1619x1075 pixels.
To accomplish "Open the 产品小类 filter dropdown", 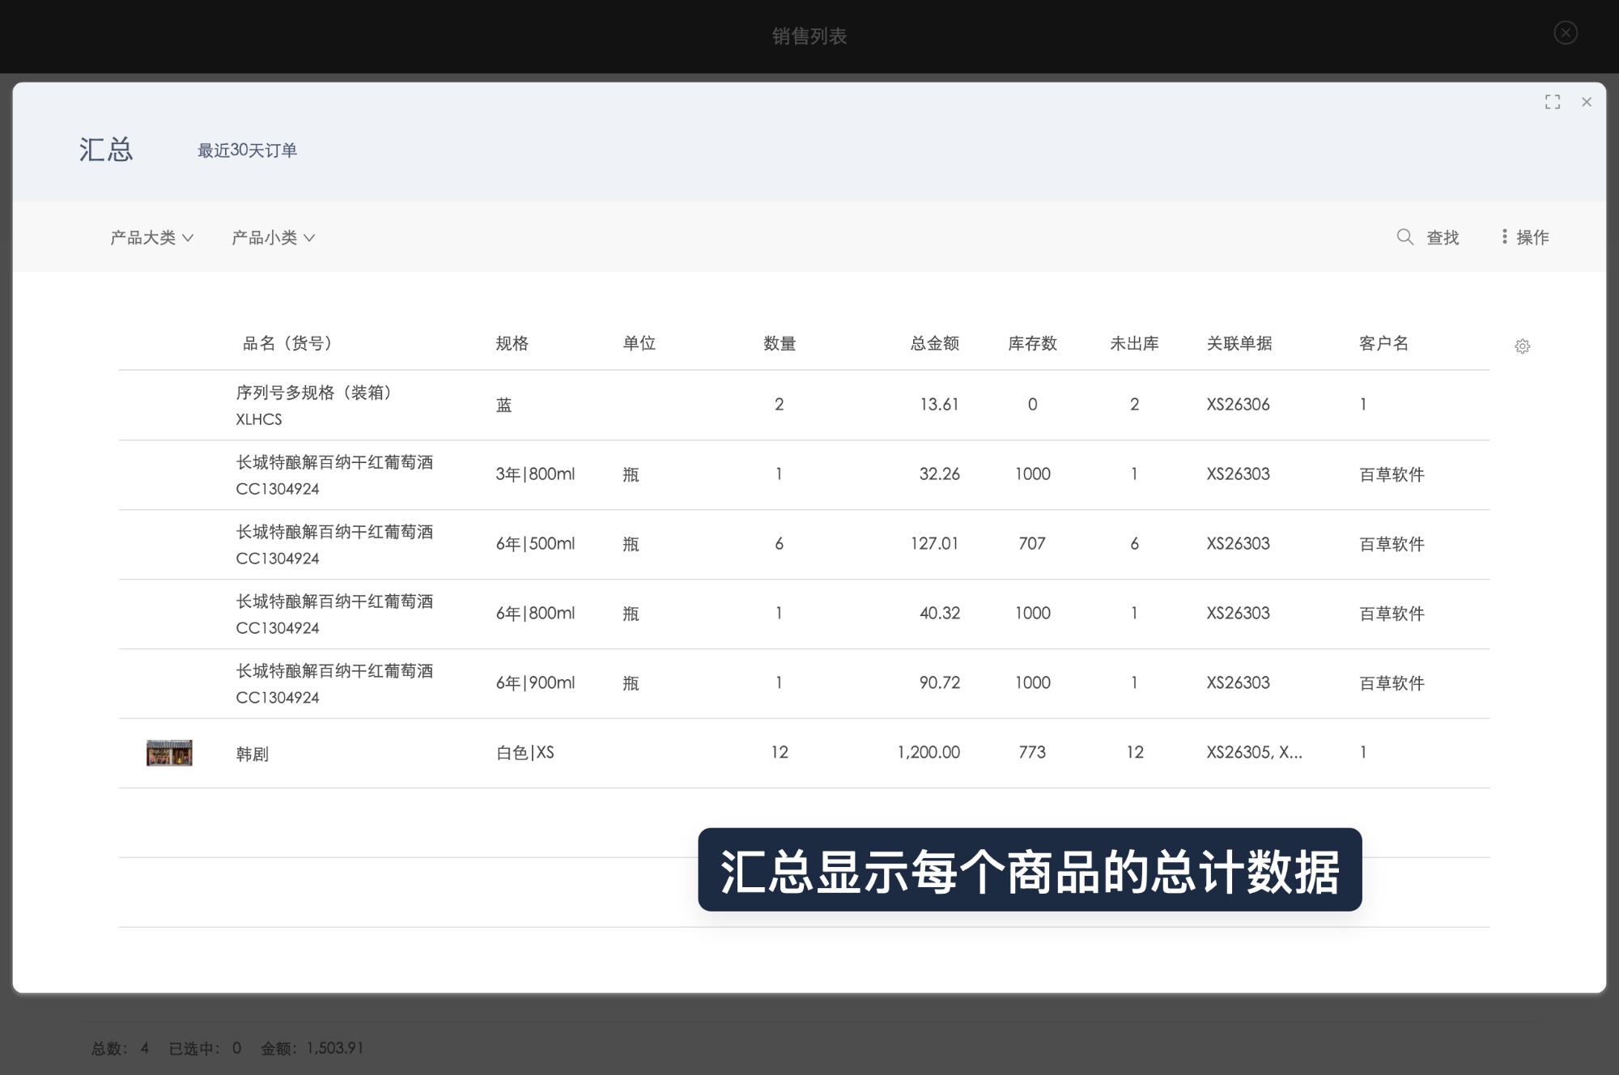I will tap(273, 237).
